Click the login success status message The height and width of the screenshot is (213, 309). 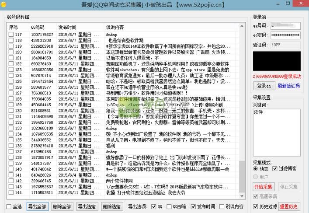tap(277, 77)
